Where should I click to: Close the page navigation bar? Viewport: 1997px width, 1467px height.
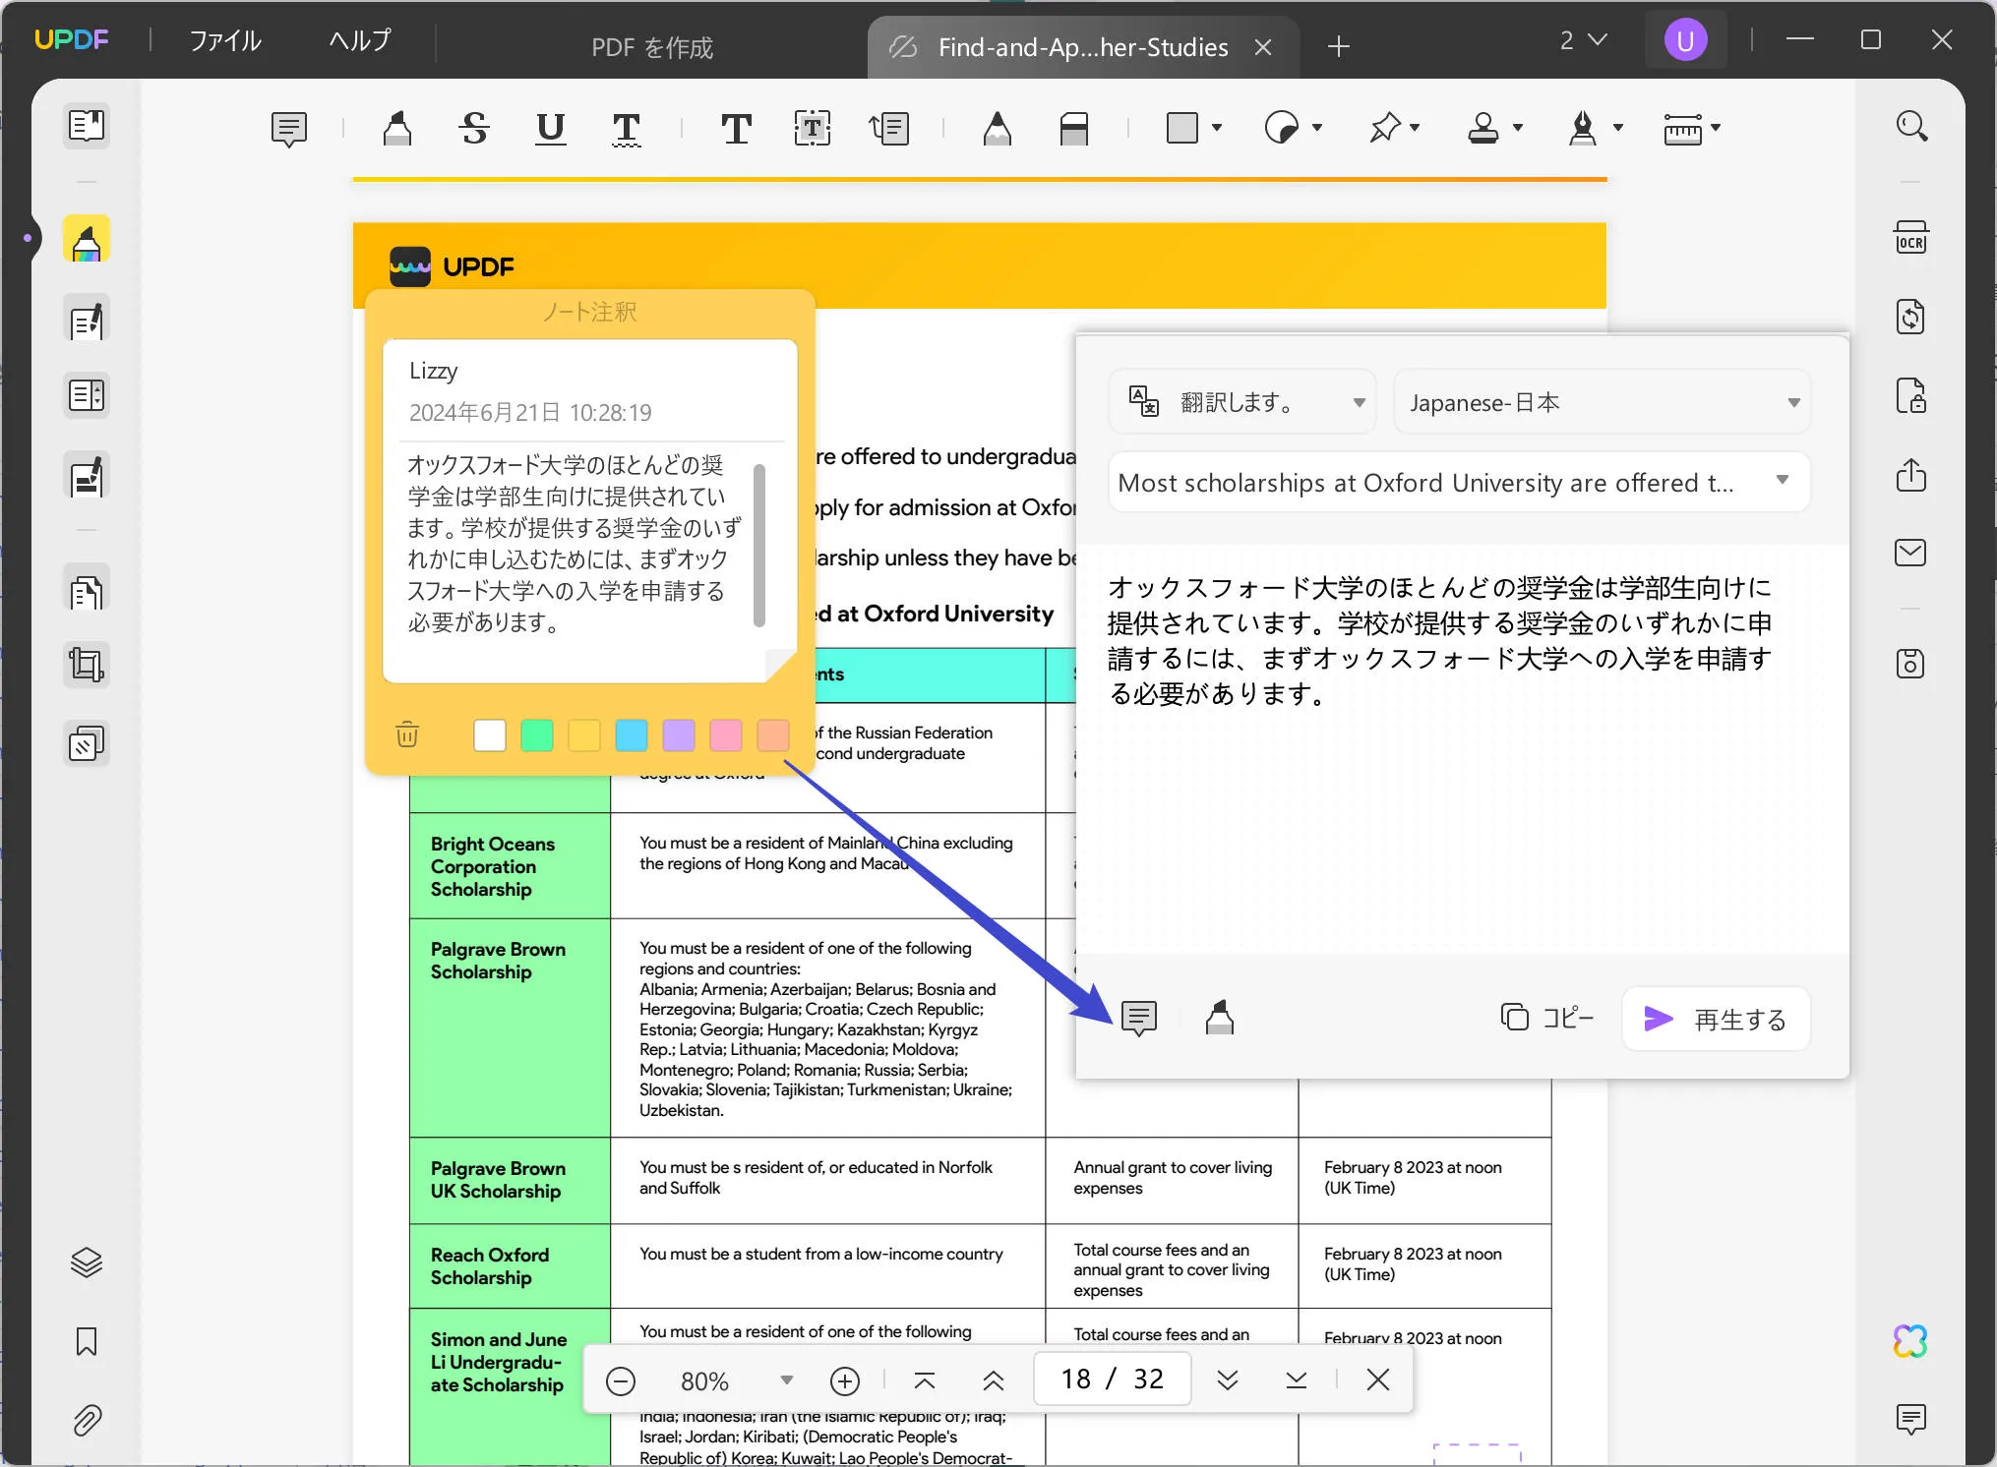[x=1377, y=1379]
